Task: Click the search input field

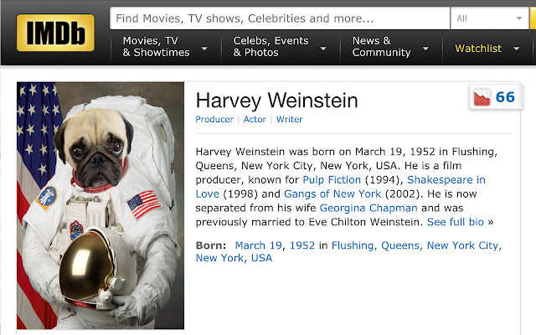Action: click(x=281, y=18)
